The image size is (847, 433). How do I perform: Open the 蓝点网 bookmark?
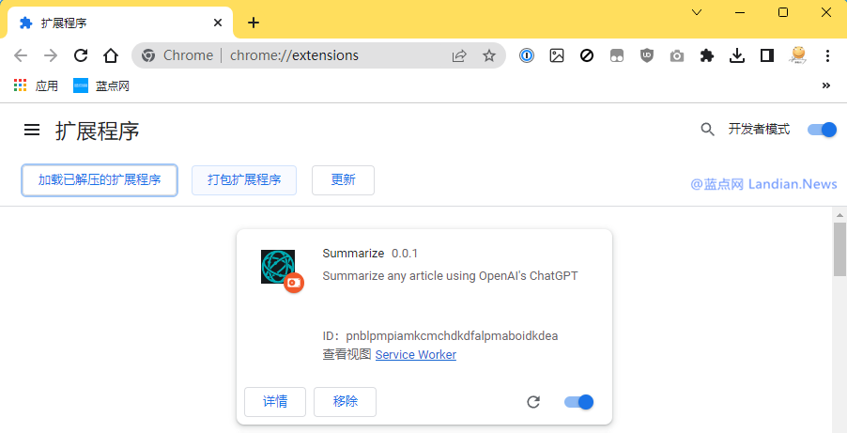(101, 85)
